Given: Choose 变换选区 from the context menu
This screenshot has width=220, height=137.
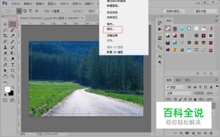Looking at the screenshot, I should (112, 17).
